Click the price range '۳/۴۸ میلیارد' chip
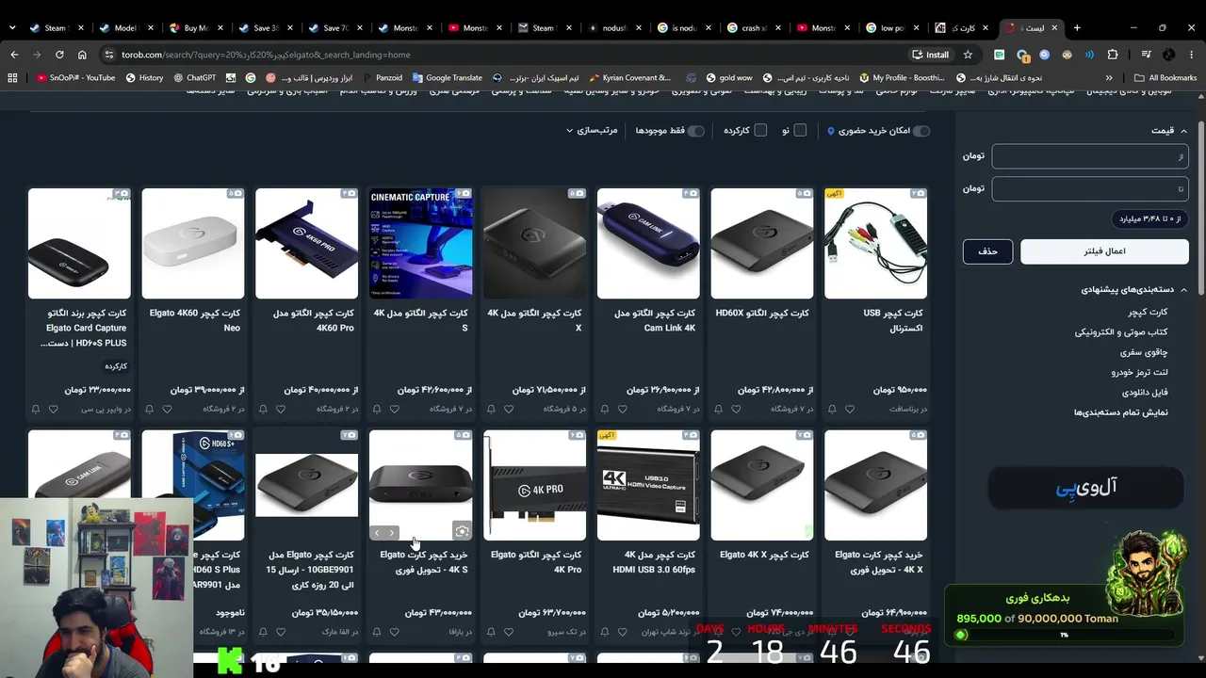Viewport: 1206px width, 678px height. coord(1149,219)
